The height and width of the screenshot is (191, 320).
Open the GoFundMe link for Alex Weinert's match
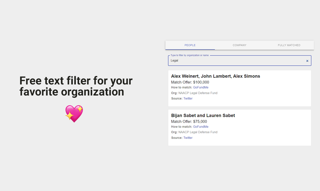coord(201,87)
